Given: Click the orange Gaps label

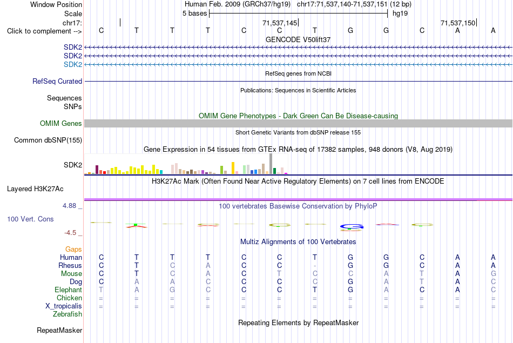Looking at the screenshot, I should tap(73, 250).
